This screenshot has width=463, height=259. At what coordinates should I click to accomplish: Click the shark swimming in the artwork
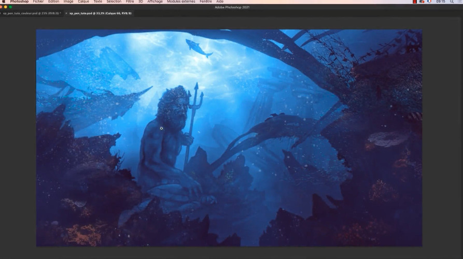point(199,48)
